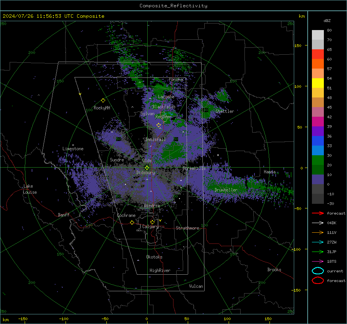
Task: Click the Airdrie label
Action: tap(152, 206)
